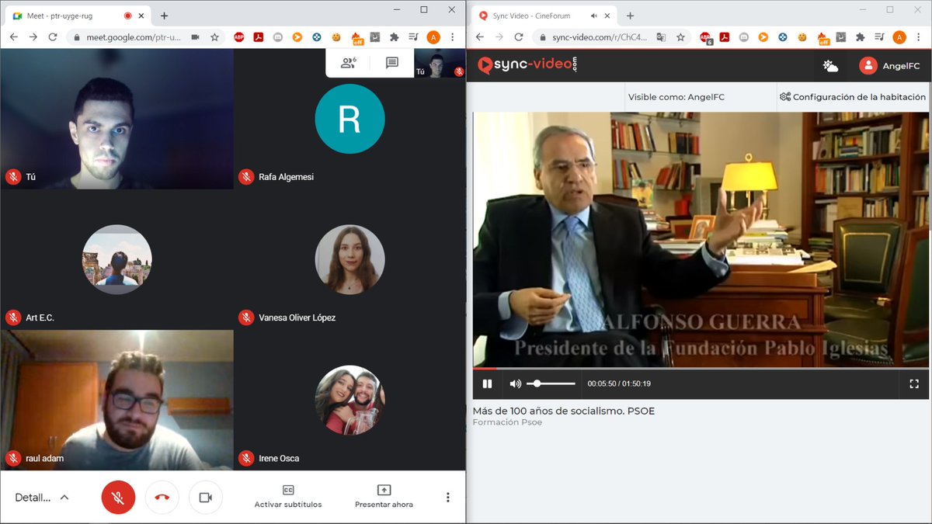This screenshot has height=524, width=932.
Task: Reload the Sync Video page
Action: 519,37
